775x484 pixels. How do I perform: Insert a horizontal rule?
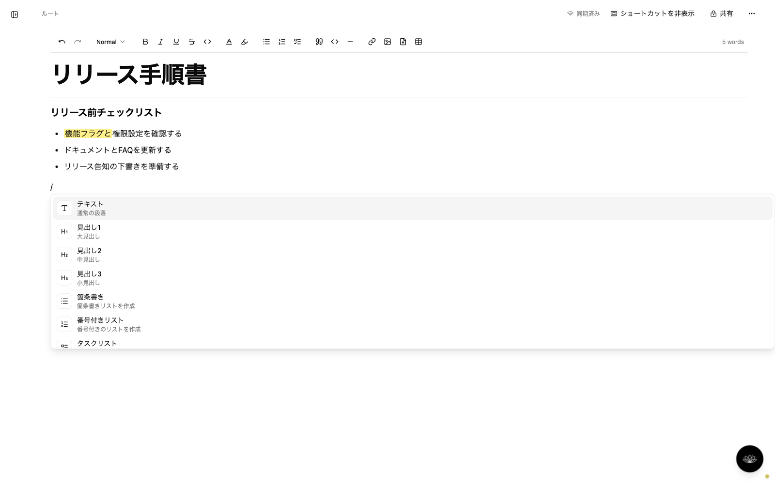click(350, 42)
